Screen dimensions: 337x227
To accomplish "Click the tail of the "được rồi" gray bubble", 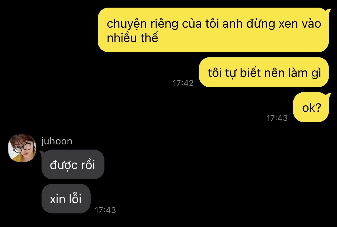I will pos(42,153).
